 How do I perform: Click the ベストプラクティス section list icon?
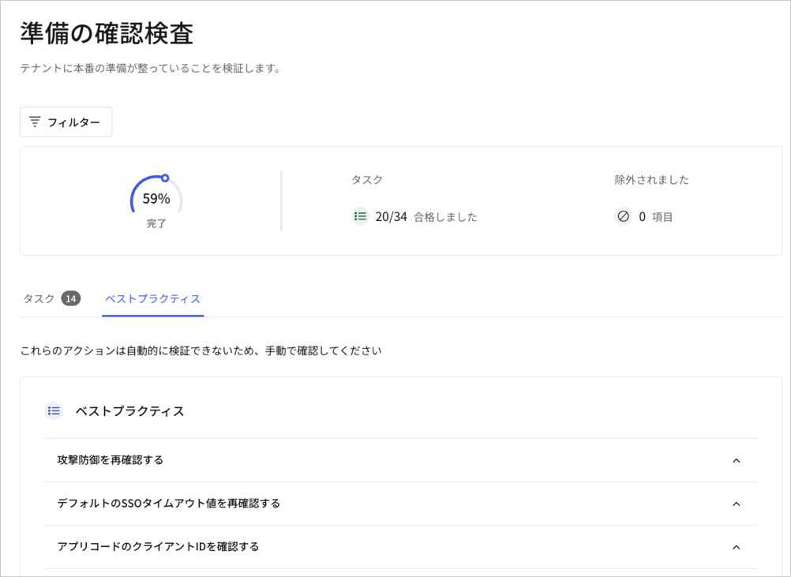[x=54, y=411]
